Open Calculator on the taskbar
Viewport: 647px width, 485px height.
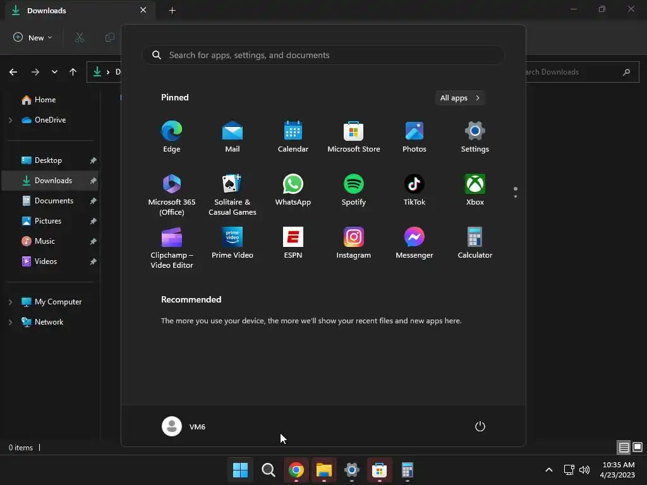click(x=408, y=470)
